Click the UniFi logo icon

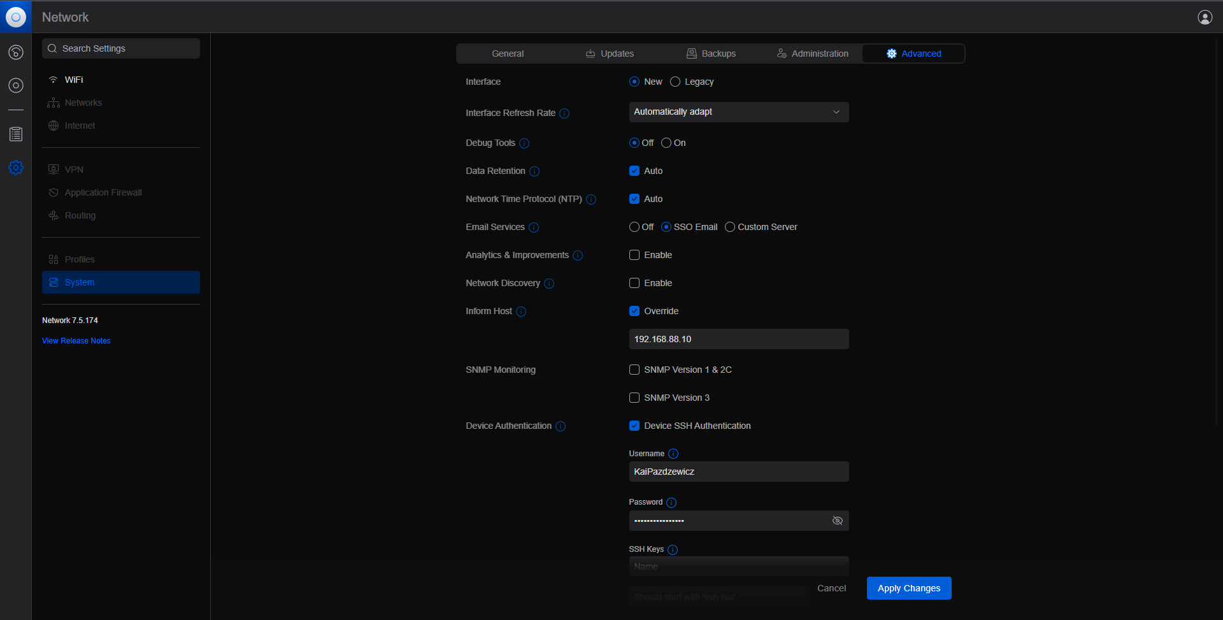tap(16, 17)
